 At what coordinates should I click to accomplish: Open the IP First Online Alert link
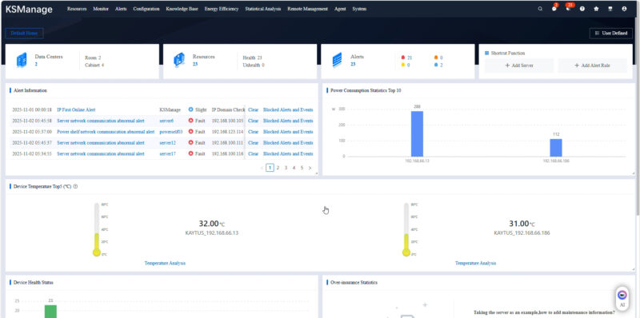(76, 109)
